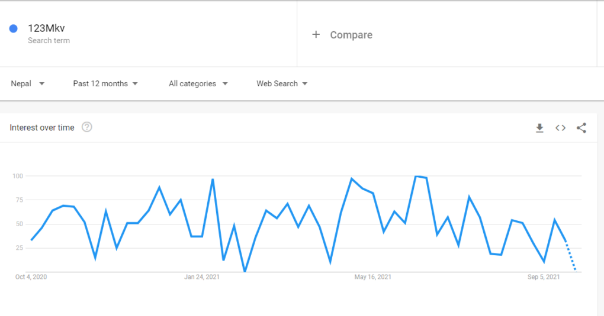
Task: Click the plus icon beside Compare
Action: tap(316, 35)
